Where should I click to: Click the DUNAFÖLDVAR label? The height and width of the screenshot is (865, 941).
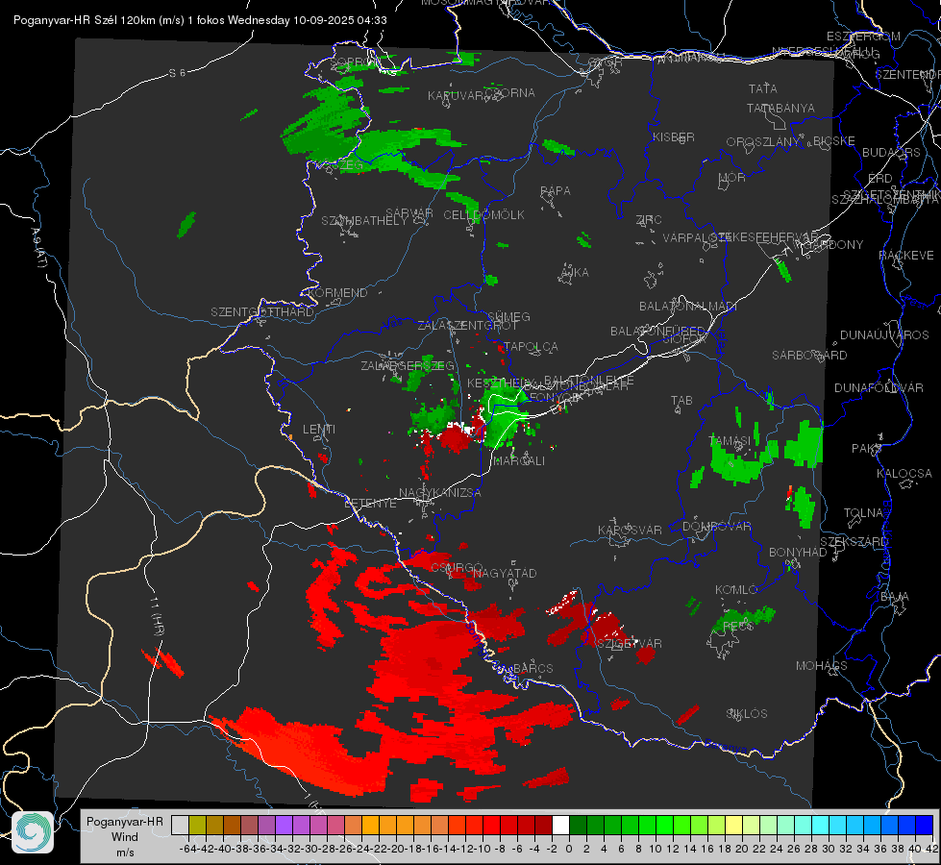pos(879,387)
